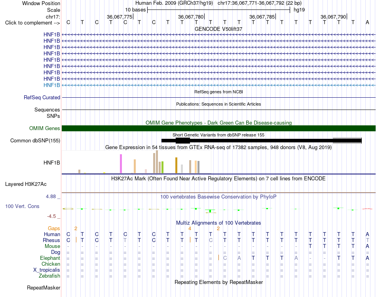
Task: Click the faded C in the Rhesus row
Action: (211, 240)
